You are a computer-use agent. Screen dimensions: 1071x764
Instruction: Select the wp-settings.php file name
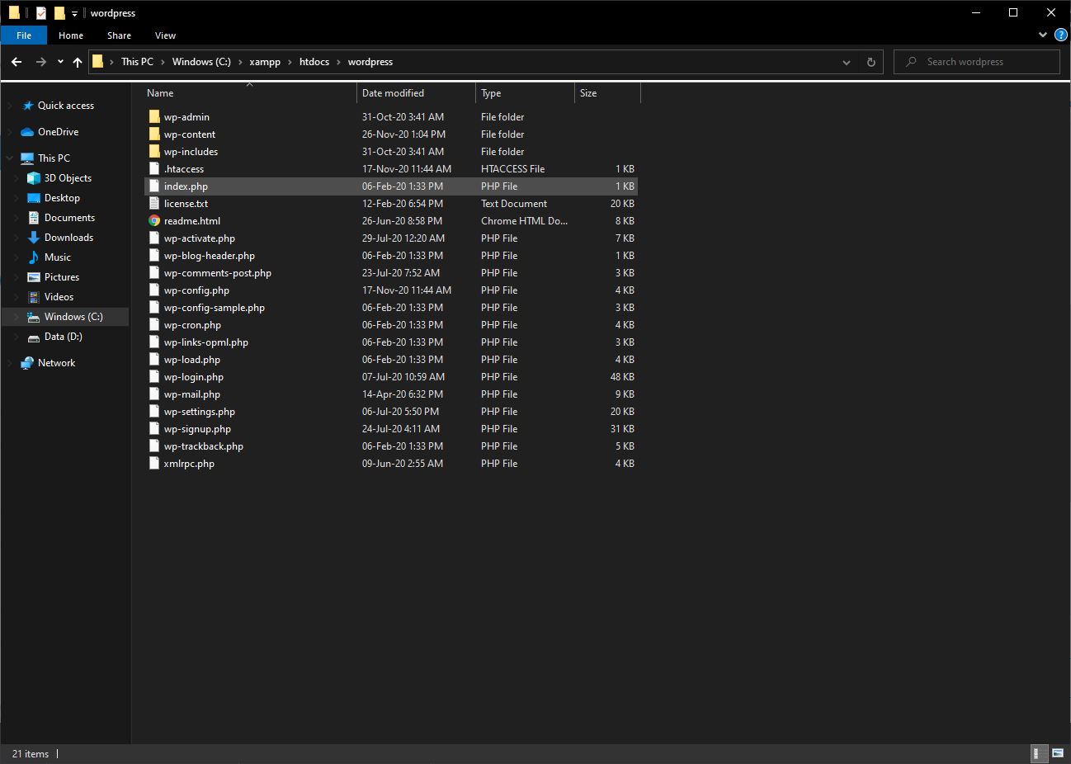200,412
